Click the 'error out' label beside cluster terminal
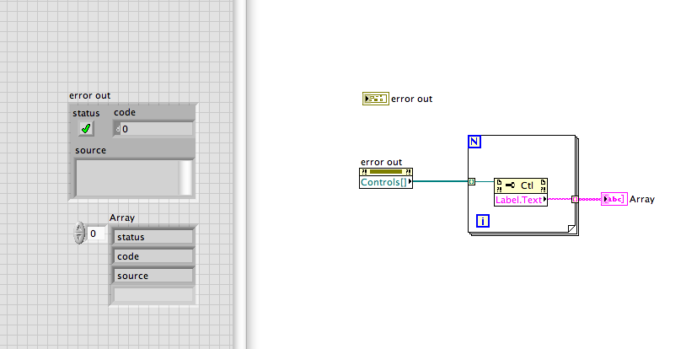This screenshot has height=349, width=686. 411,99
